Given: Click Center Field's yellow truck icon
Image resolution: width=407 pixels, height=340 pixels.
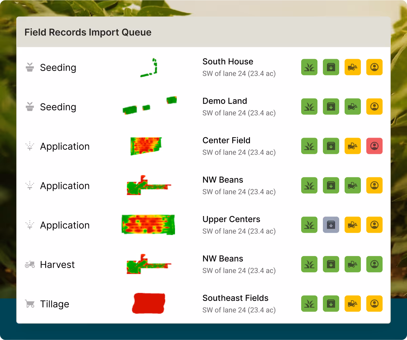Looking at the screenshot, I should 353,146.
